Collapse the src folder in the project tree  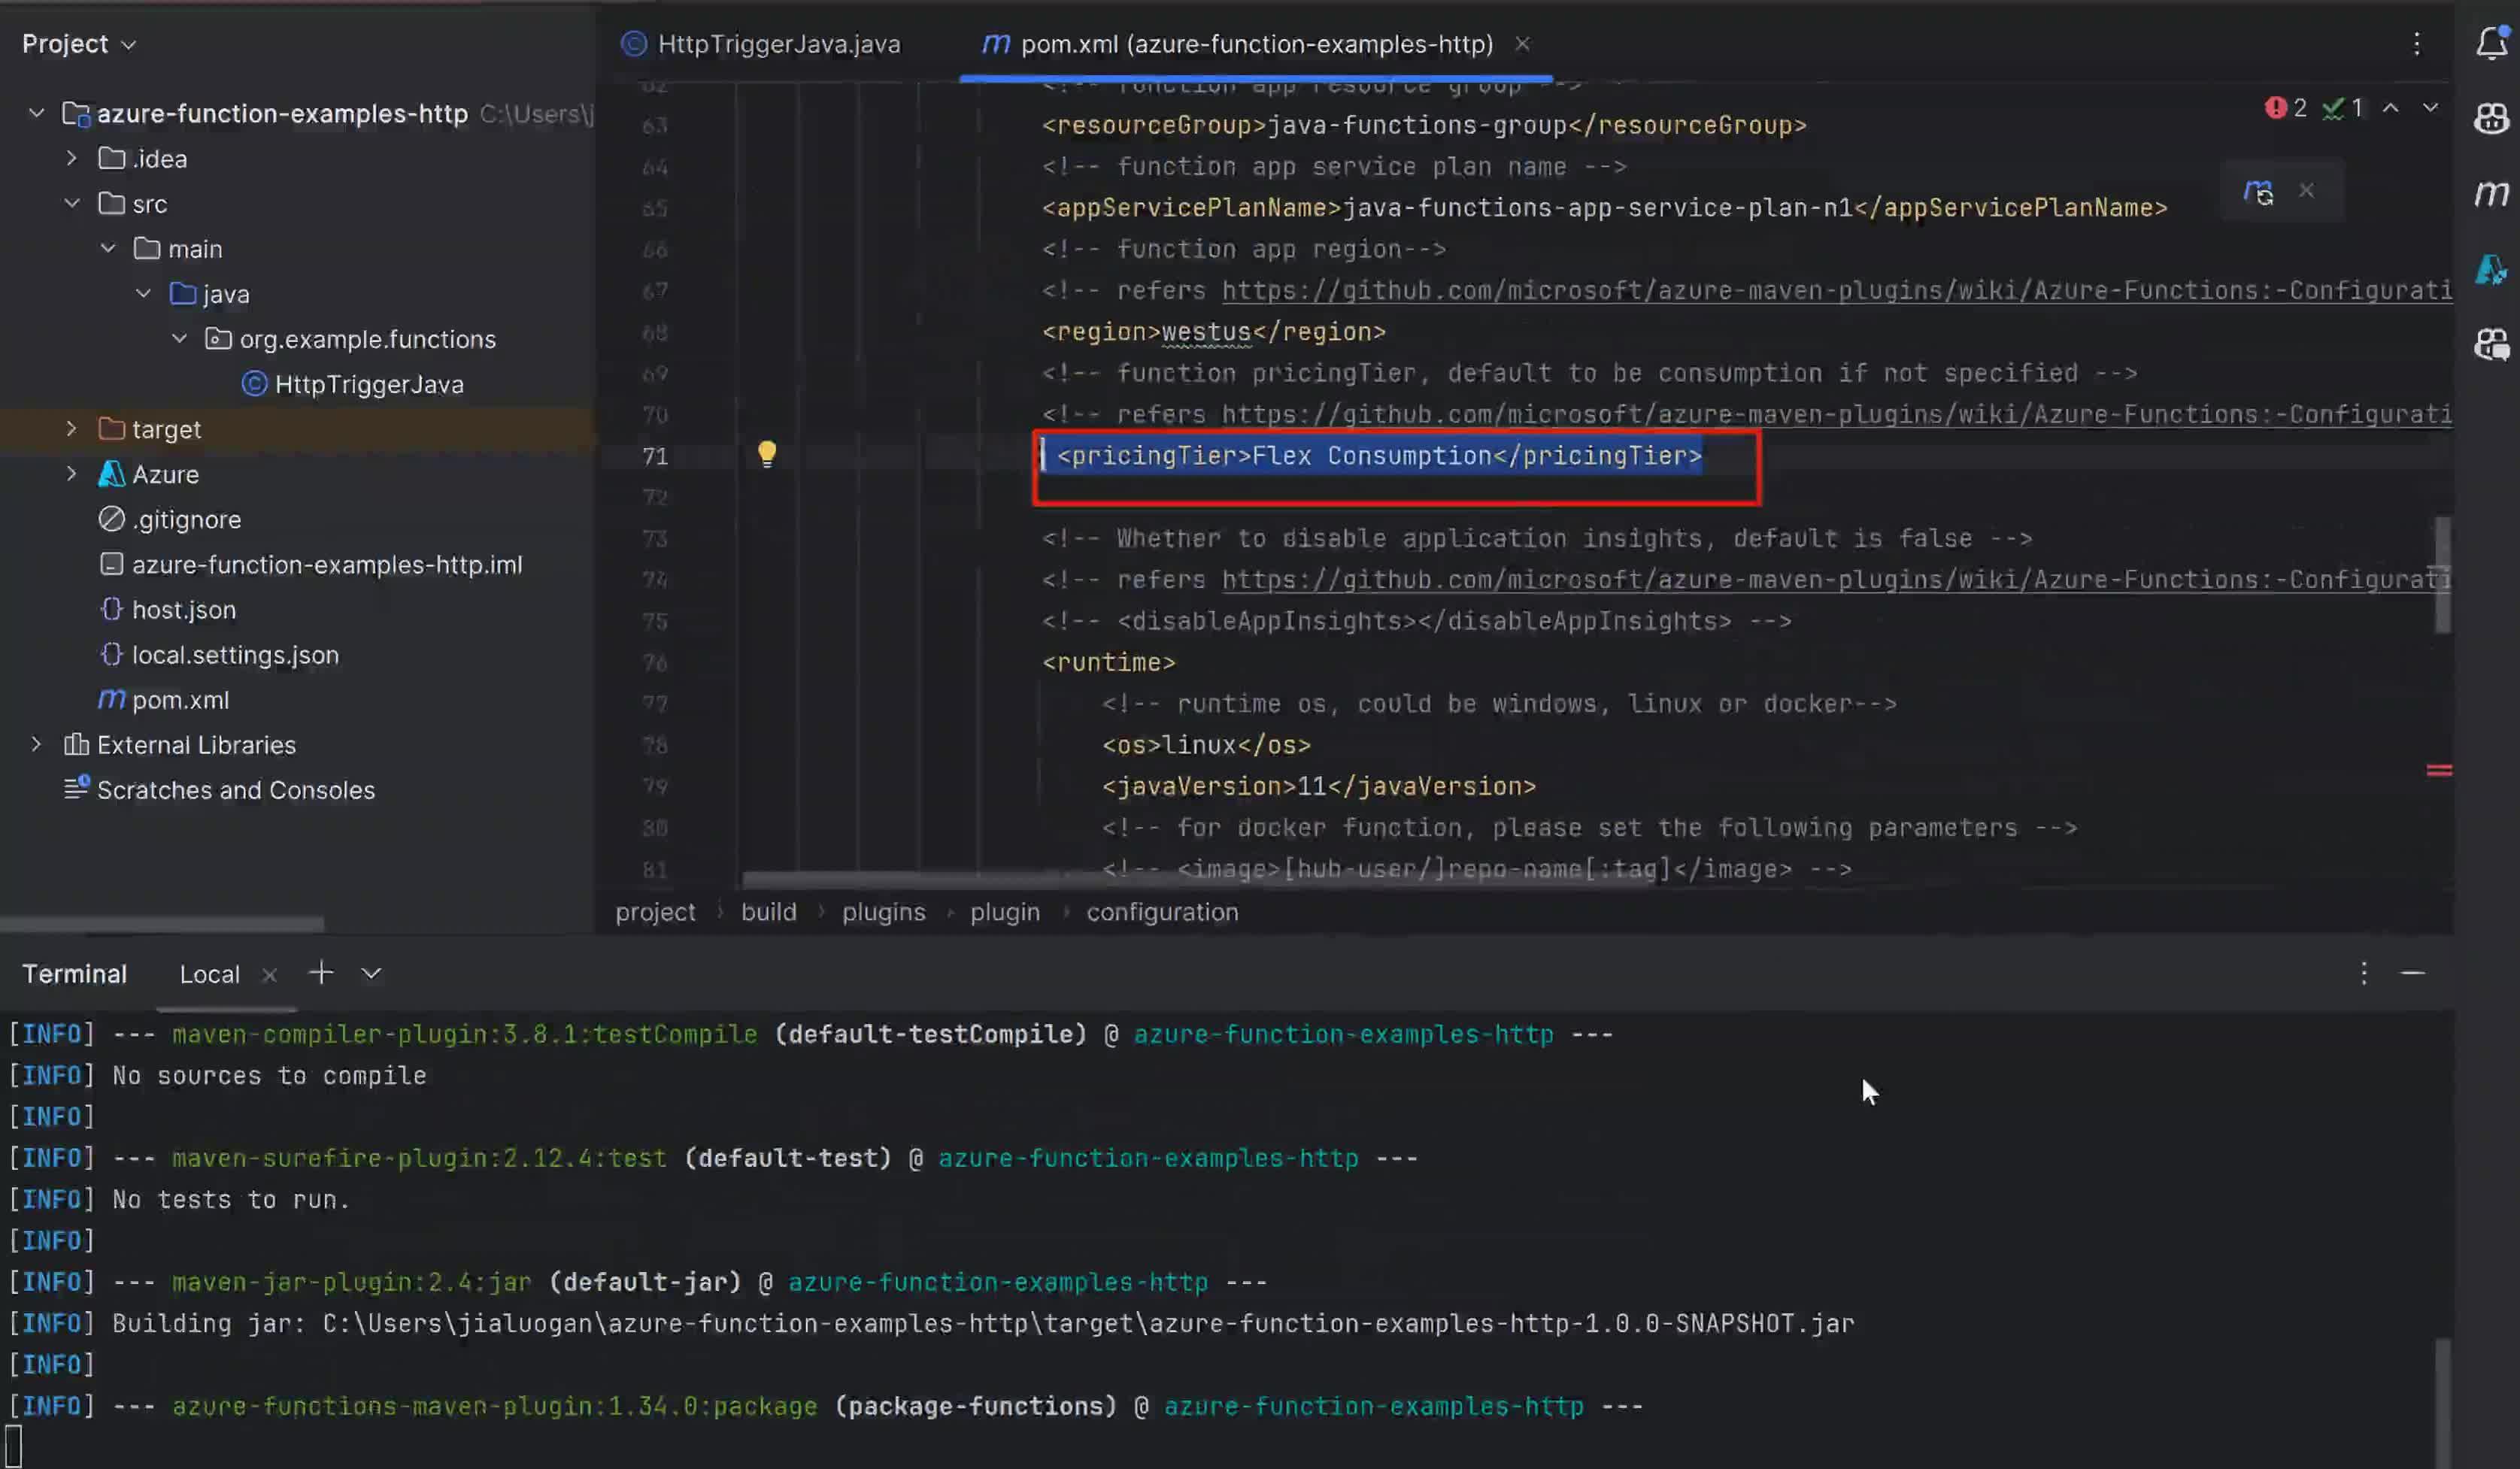(71, 203)
